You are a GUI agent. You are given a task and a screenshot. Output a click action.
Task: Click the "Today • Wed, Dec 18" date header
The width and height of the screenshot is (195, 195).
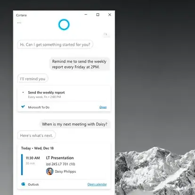tap(37, 148)
